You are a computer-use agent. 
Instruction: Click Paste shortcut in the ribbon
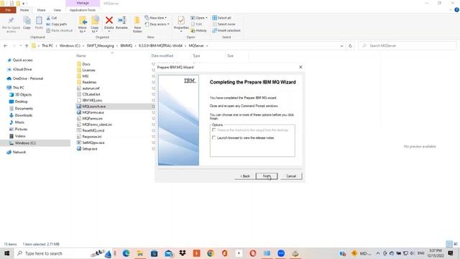click(59, 30)
